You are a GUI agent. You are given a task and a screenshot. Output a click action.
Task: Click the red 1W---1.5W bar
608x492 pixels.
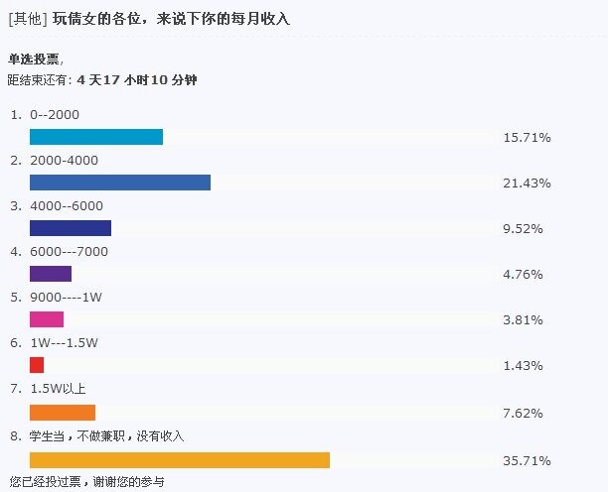click(x=37, y=365)
